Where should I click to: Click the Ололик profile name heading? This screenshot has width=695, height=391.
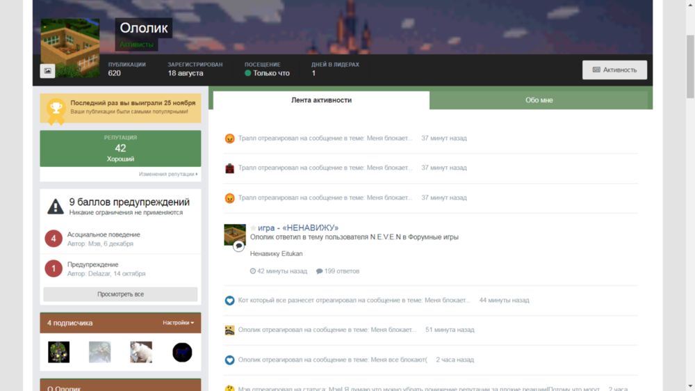(x=144, y=28)
